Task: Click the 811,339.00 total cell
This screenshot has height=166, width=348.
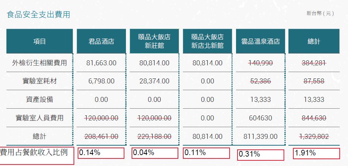Action: pyautogui.click(x=261, y=136)
